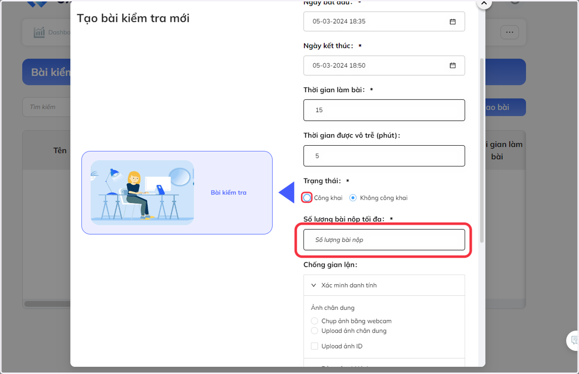Click the Bài kiểm tra card label
The image size is (579, 374).
(229, 193)
